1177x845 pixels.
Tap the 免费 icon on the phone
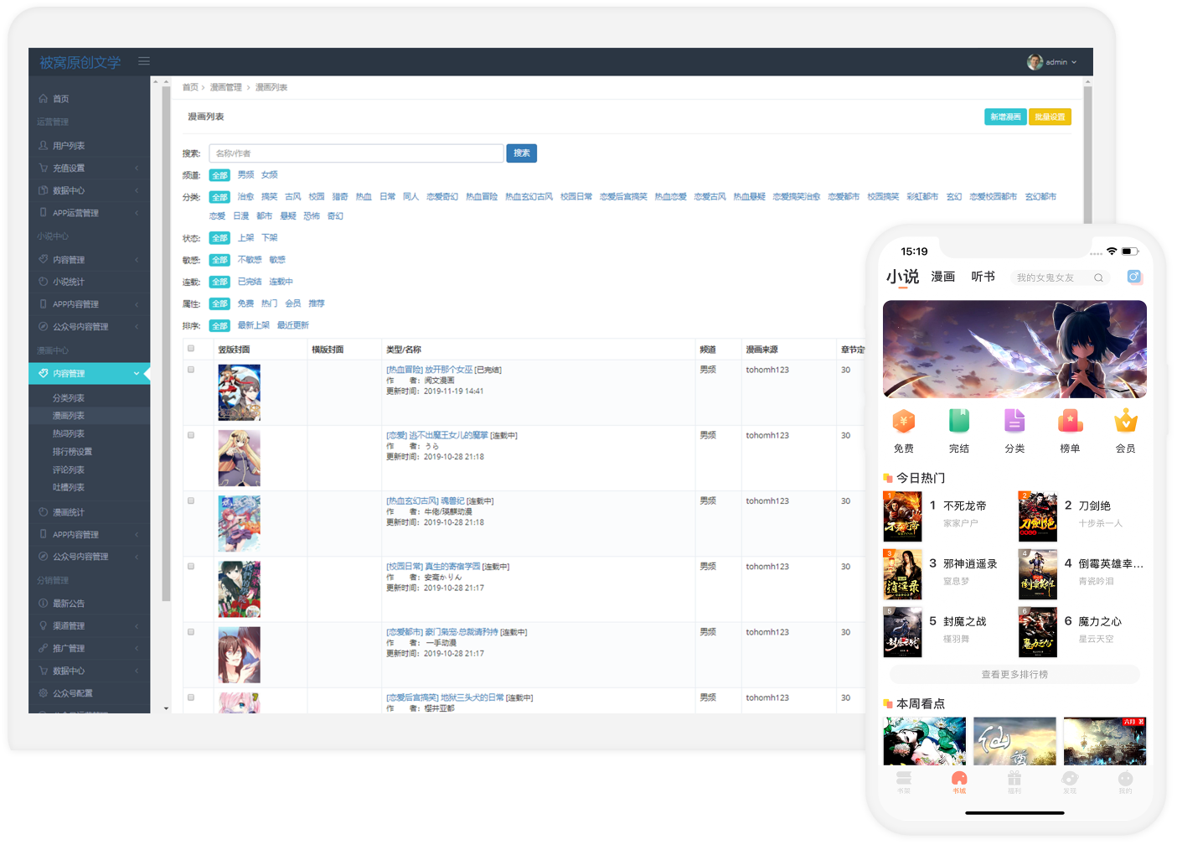[903, 421]
